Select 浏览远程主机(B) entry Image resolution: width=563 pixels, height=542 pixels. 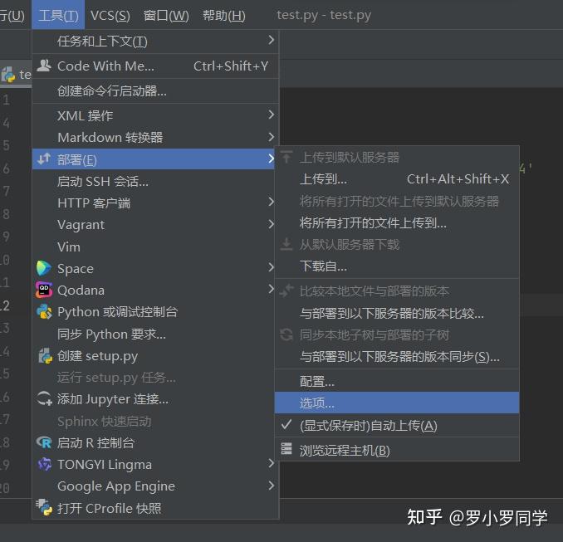tap(397, 450)
